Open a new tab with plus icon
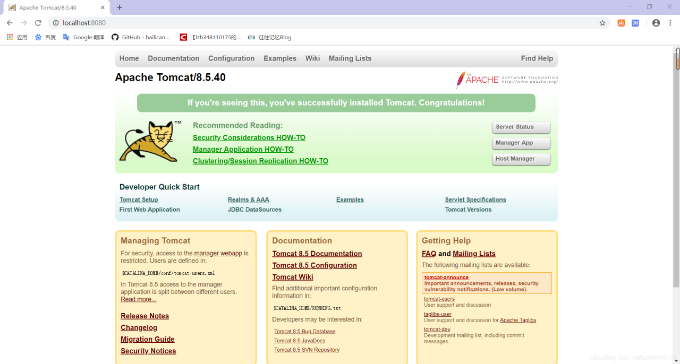The image size is (680, 364). 120,7
